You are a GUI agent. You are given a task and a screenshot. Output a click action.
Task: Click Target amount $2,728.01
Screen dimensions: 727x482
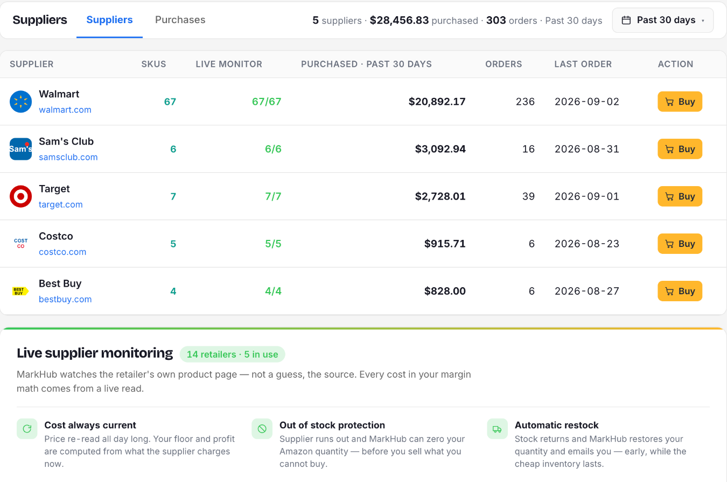(441, 196)
